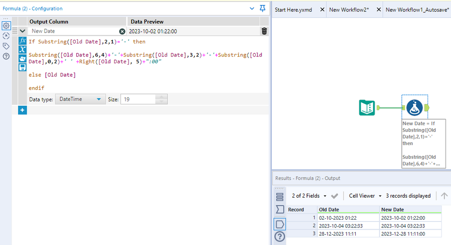Select the Text Input tool on canvas
The image size is (451, 245).
(x=367, y=108)
